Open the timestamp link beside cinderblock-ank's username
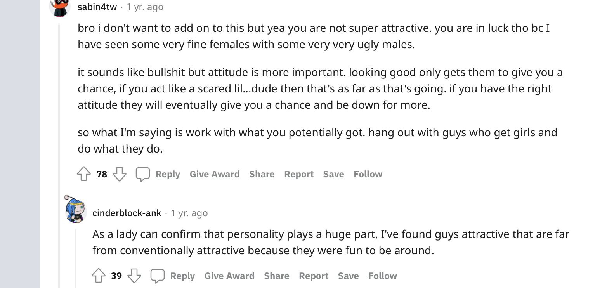 (x=189, y=213)
